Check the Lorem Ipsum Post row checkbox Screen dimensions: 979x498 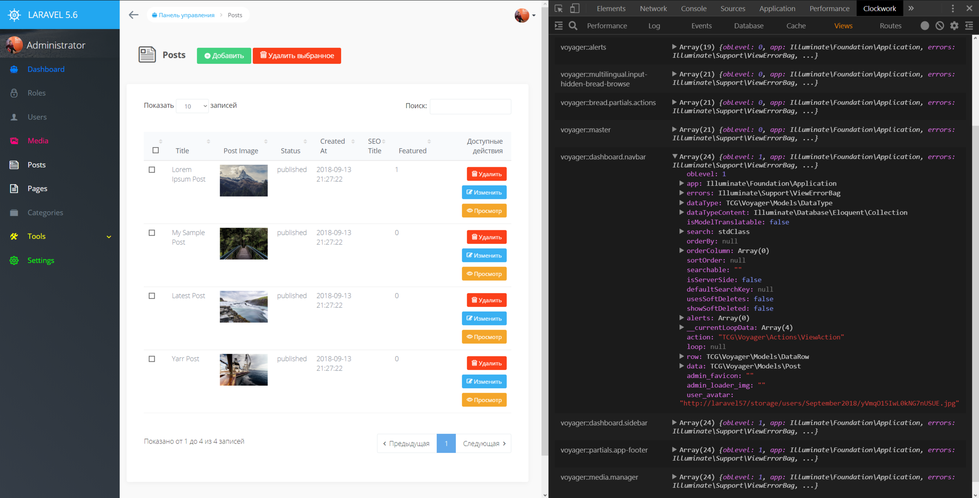tap(152, 170)
